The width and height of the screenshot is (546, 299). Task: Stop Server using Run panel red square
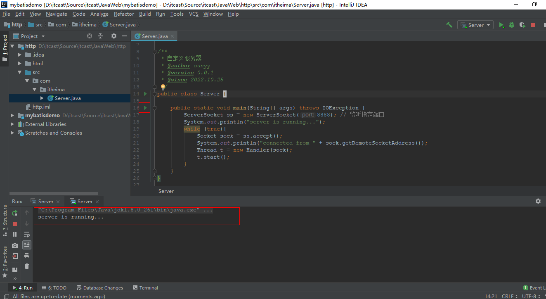(x=15, y=223)
